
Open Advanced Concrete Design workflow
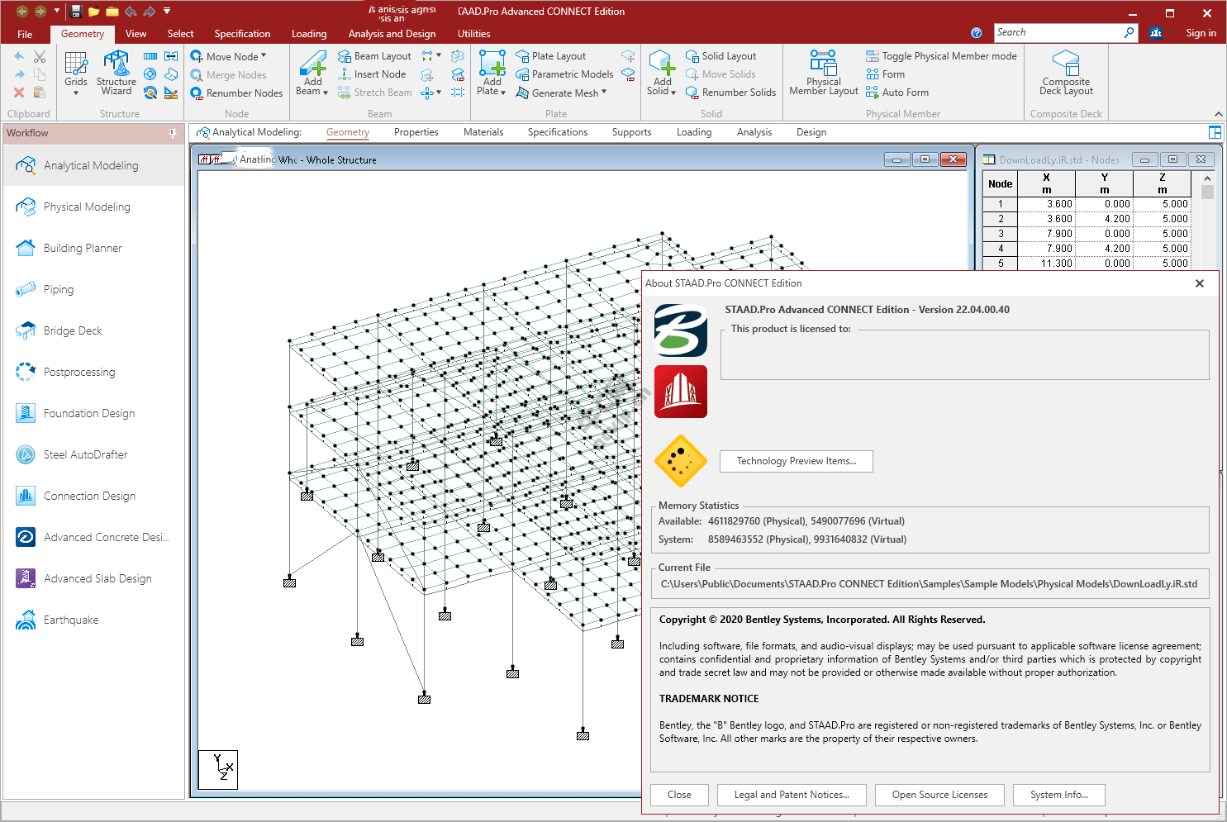click(93, 537)
